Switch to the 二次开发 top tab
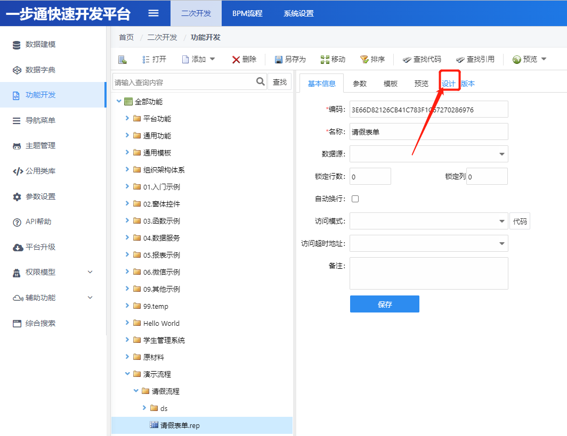Viewport: 567px width, 436px height. 196,13
